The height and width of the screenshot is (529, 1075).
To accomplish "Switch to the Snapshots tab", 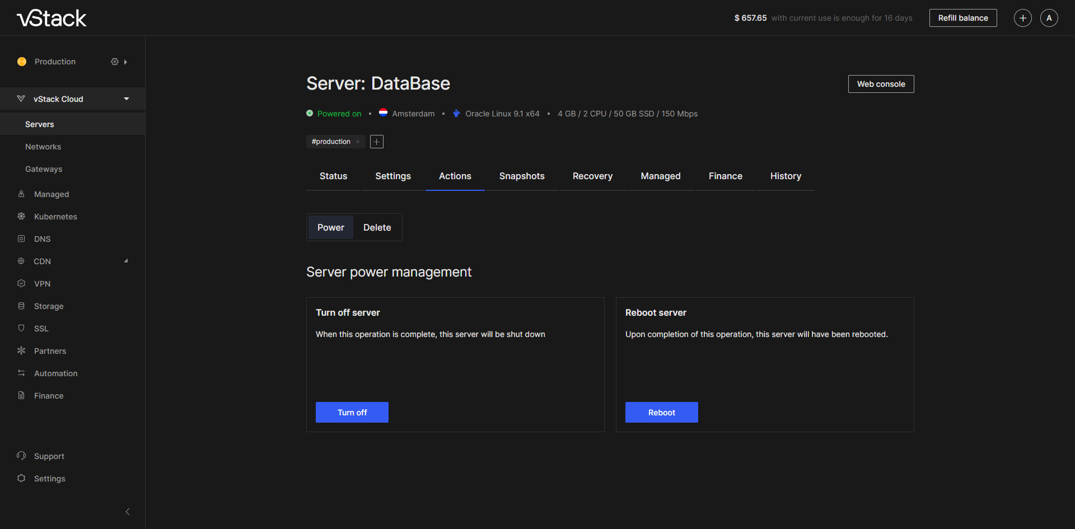I will [522, 176].
